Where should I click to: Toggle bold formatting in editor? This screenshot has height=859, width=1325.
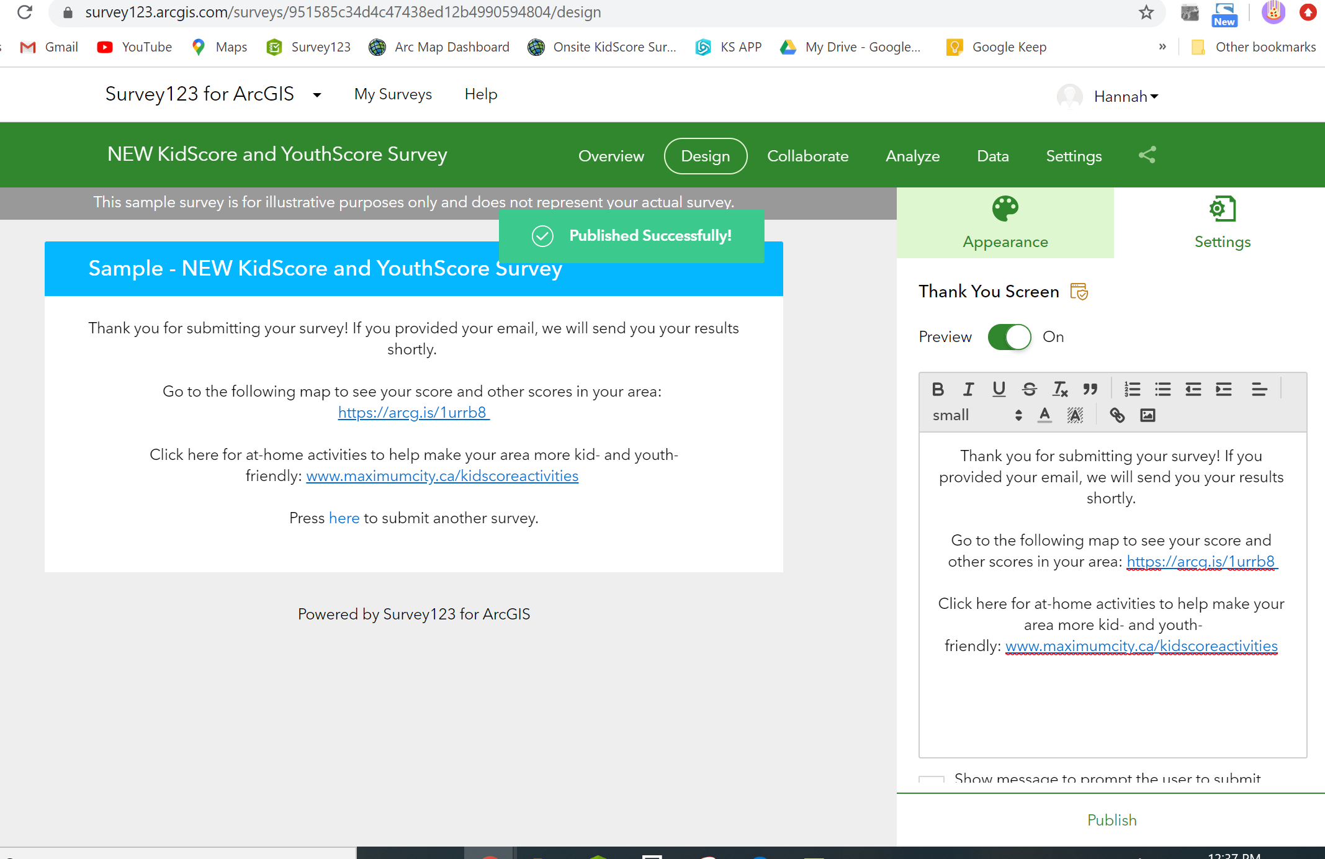938,389
